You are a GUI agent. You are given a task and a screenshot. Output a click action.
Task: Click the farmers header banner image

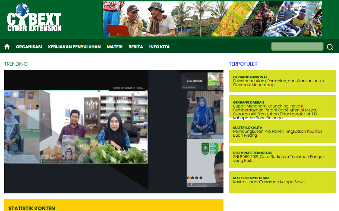point(212,19)
